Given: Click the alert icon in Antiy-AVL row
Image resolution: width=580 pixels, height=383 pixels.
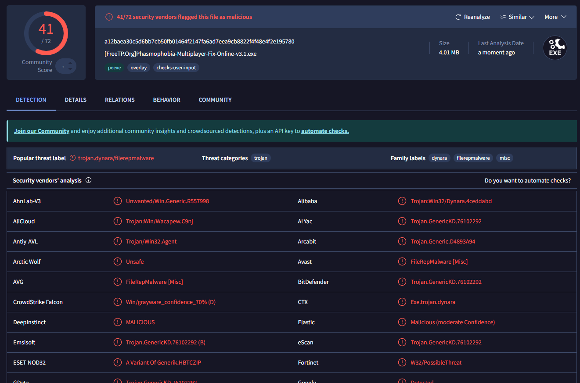Looking at the screenshot, I should 118,241.
